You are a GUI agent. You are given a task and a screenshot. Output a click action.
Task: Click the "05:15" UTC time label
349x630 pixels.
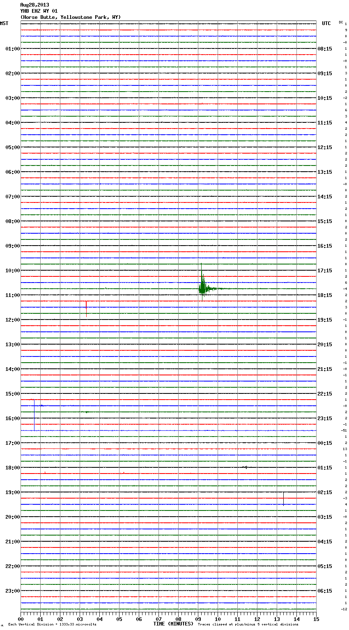(325, 566)
